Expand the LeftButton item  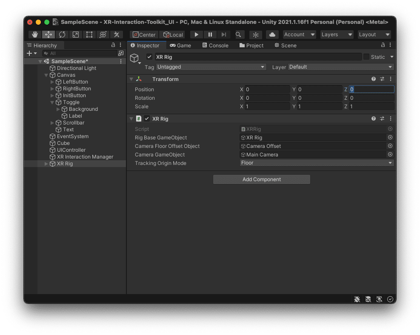(x=52, y=82)
